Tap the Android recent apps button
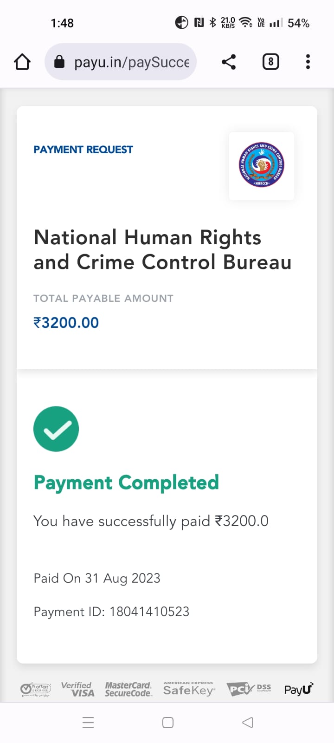The image size is (334, 743). coord(88,723)
